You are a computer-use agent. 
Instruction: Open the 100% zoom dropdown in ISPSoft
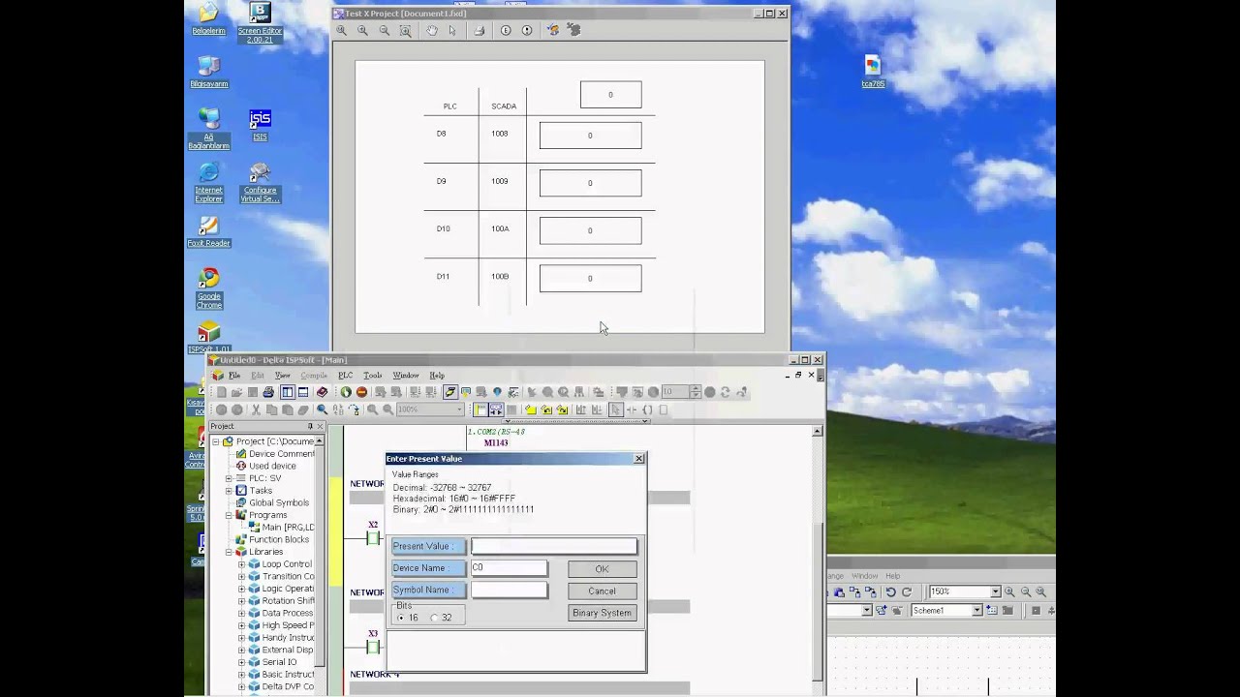(459, 409)
